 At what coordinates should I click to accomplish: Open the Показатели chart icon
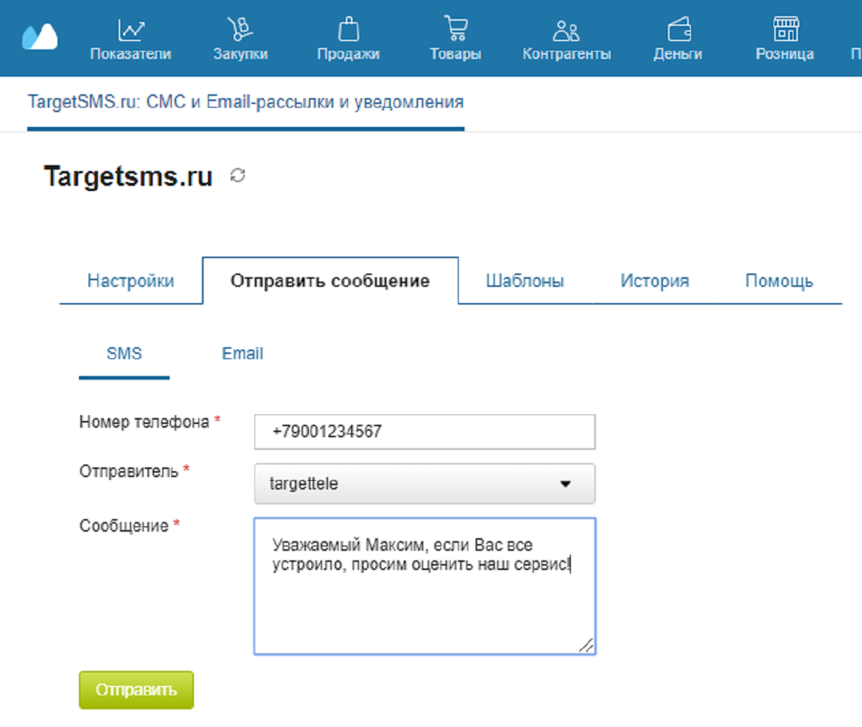[131, 29]
